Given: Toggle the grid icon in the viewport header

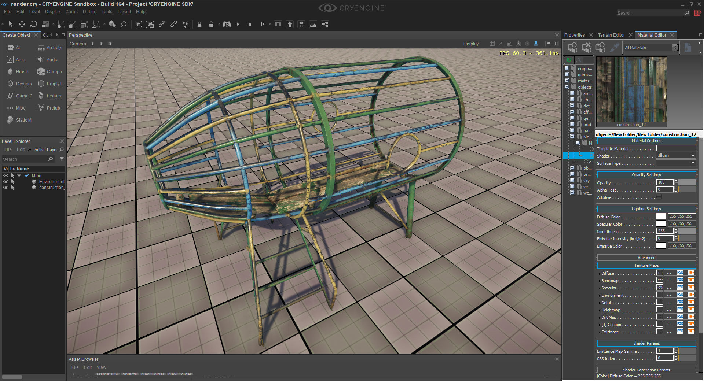Looking at the screenshot, I should click(x=492, y=44).
